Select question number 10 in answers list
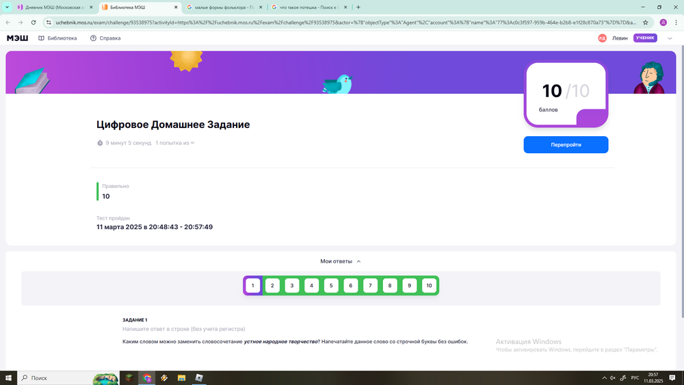 [429, 286]
